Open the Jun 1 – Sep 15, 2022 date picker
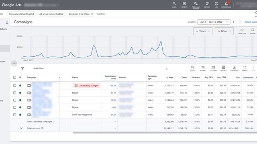This screenshot has height=144, width=257. [x=214, y=22]
